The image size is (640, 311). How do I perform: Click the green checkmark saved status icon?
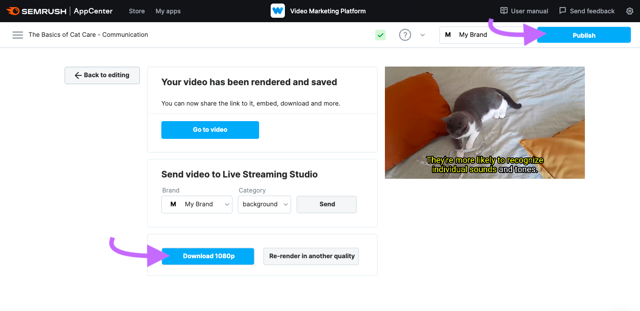[380, 35]
